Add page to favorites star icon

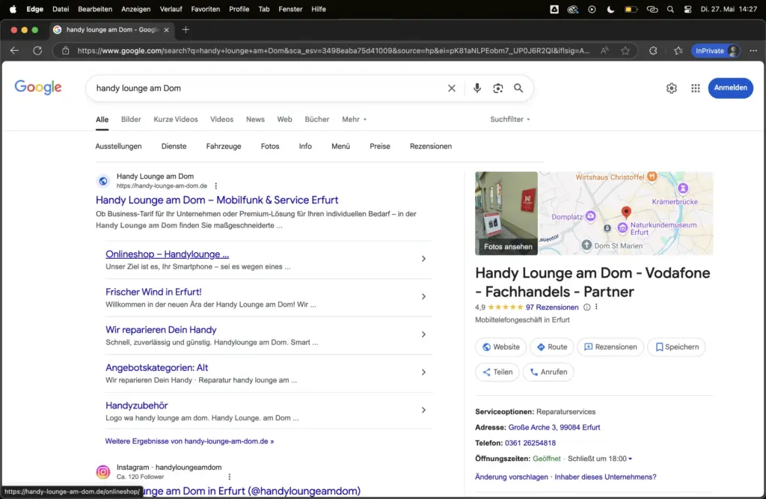(x=625, y=51)
